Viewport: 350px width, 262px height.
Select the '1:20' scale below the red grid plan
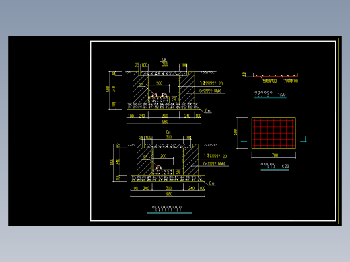[x=285, y=166]
